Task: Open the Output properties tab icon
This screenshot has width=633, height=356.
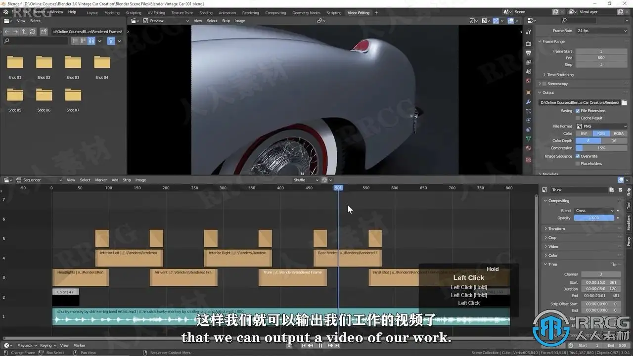Action: (529, 53)
